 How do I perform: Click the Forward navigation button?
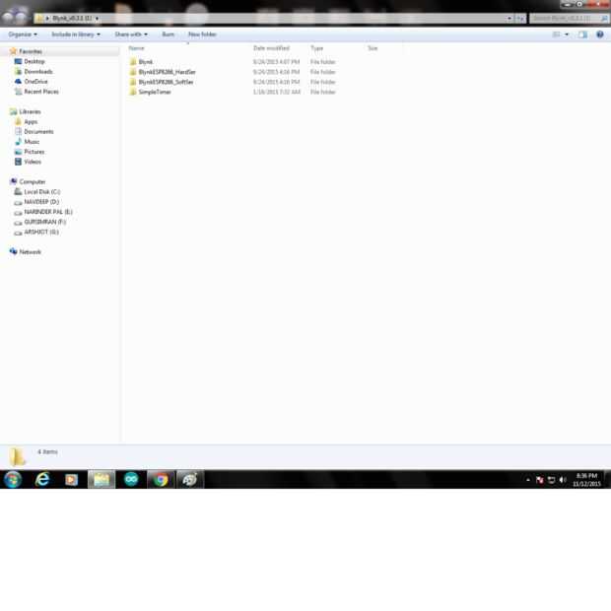(x=21, y=18)
